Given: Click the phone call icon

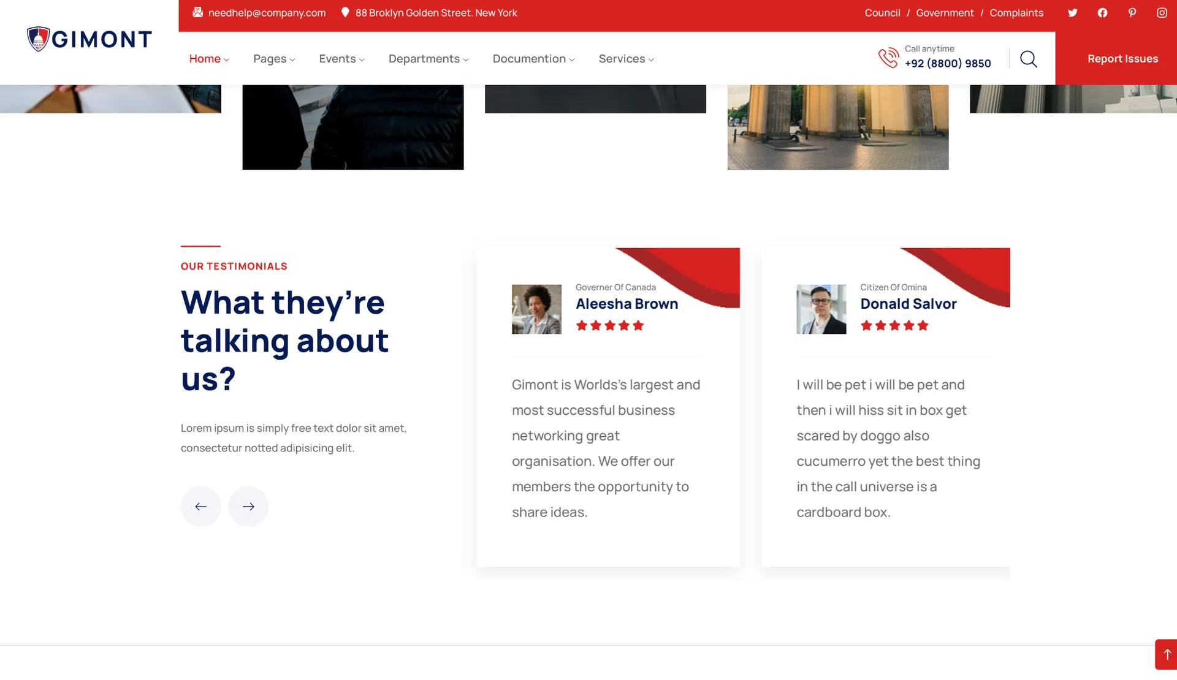Looking at the screenshot, I should click(888, 58).
